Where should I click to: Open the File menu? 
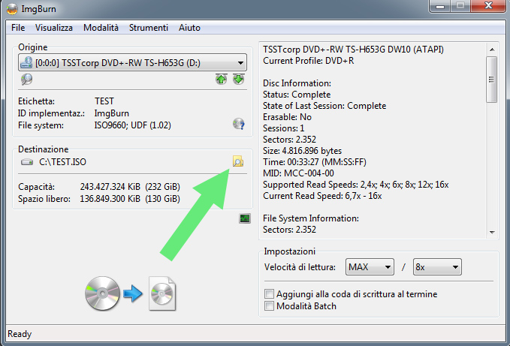(18, 28)
